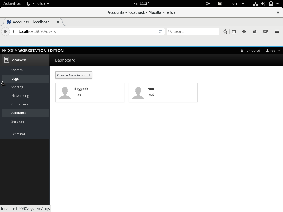
Task: Open the site information icon in the URL bar
Action: (x=14, y=31)
